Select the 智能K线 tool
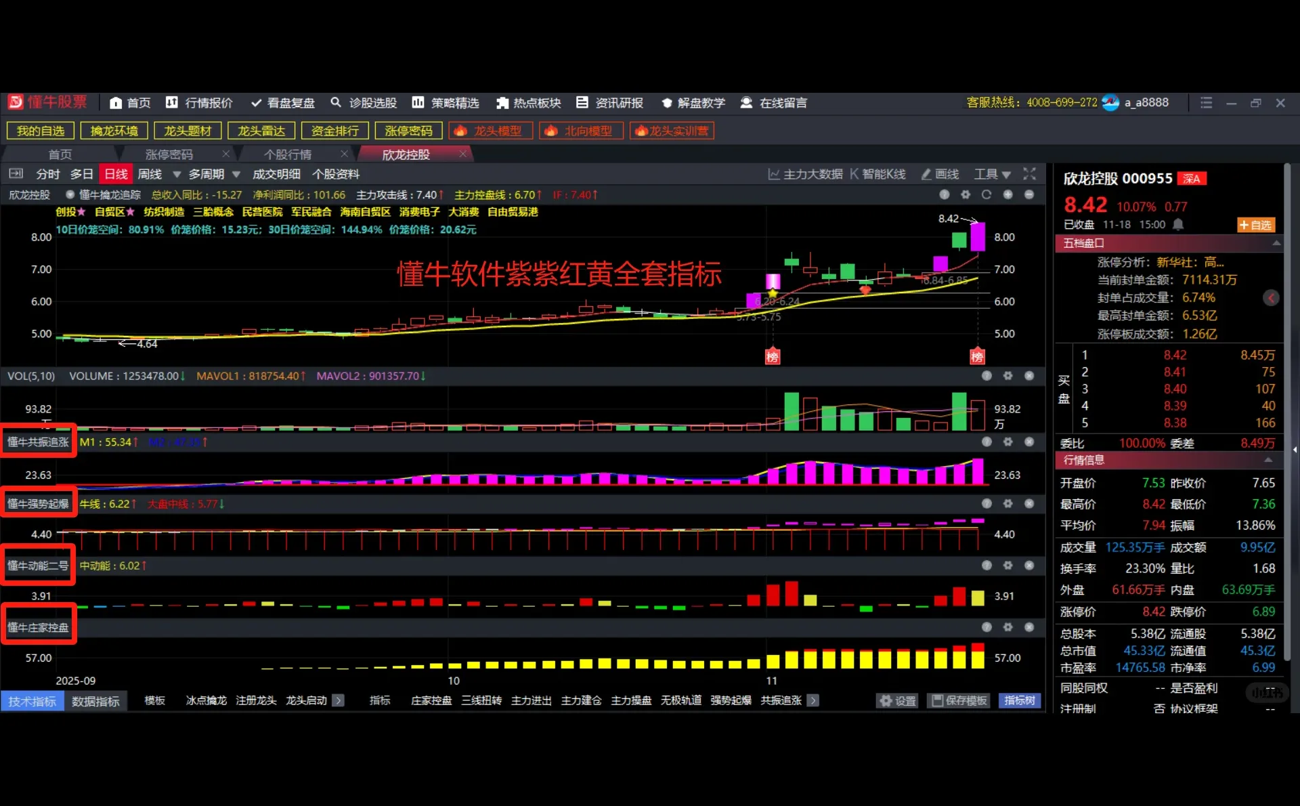The height and width of the screenshot is (806, 1300). [877, 174]
